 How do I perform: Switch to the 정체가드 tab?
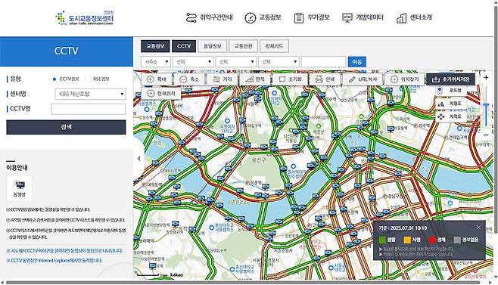click(x=274, y=46)
